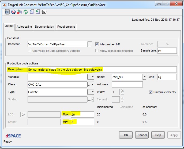Click the Cancel button
The height and width of the screenshot is (149, 184).
[x=142, y=135]
